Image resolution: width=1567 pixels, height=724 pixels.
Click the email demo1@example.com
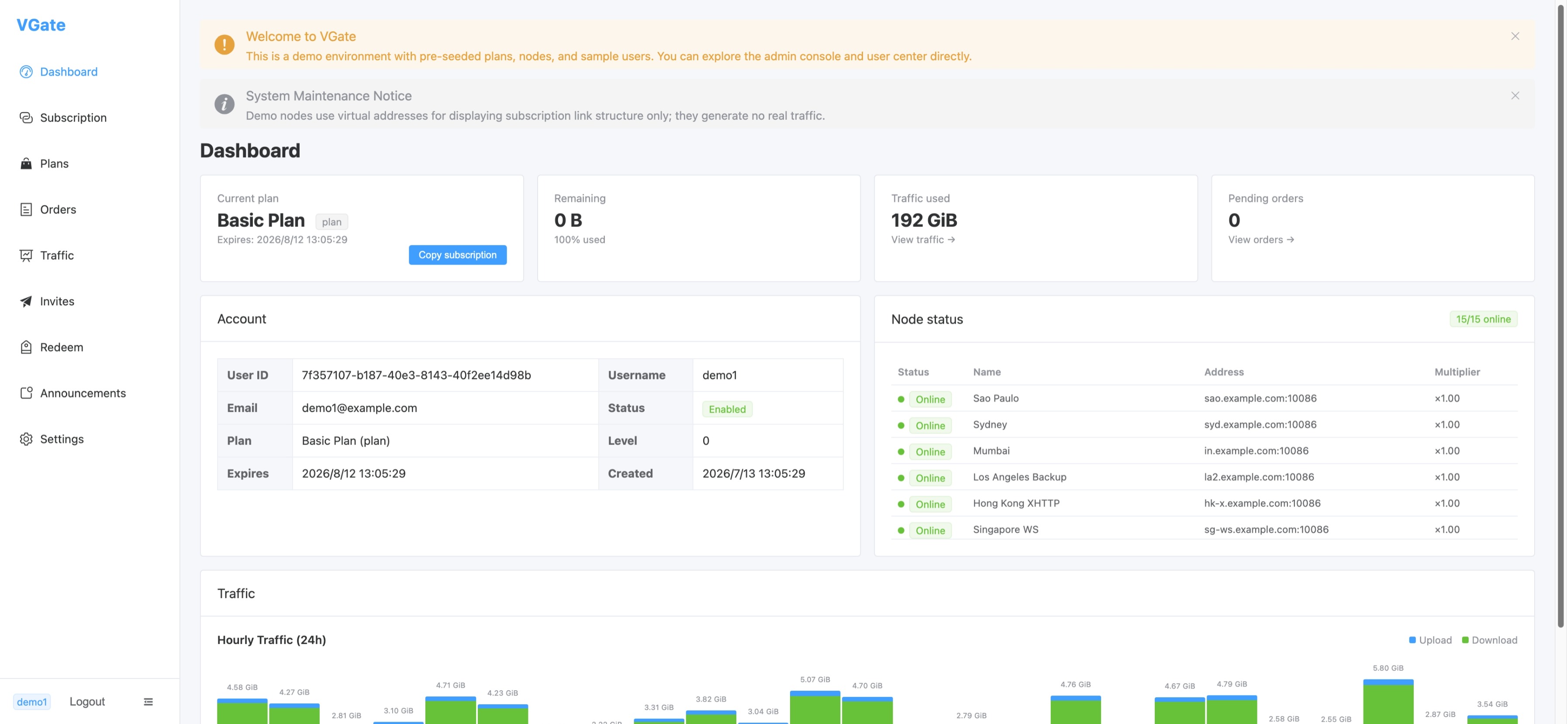tap(359, 408)
